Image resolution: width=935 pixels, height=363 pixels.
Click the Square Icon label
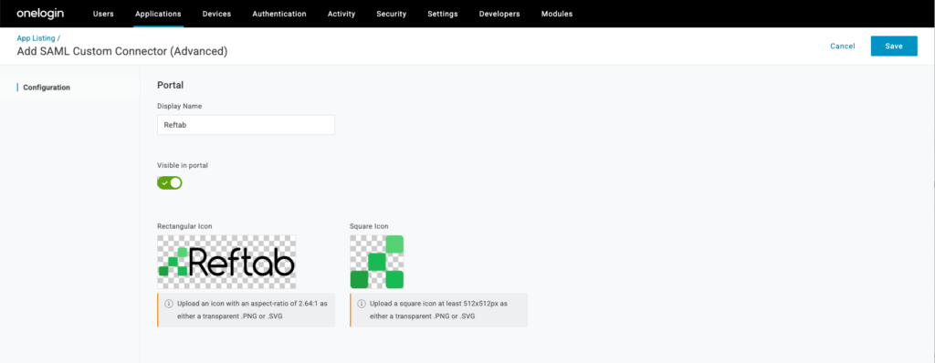(369, 226)
